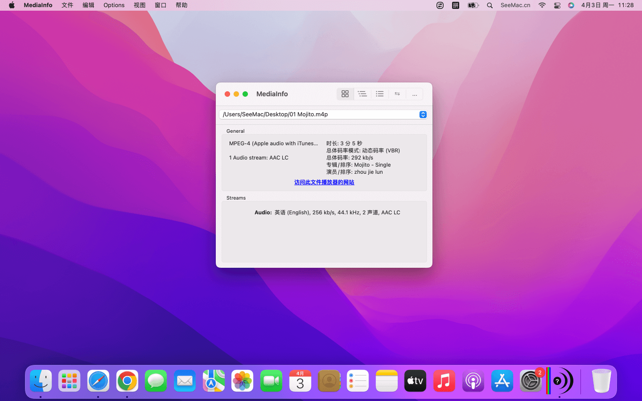642x401 pixels.
Task: Expand the file path dropdown
Action: pyautogui.click(x=423, y=115)
